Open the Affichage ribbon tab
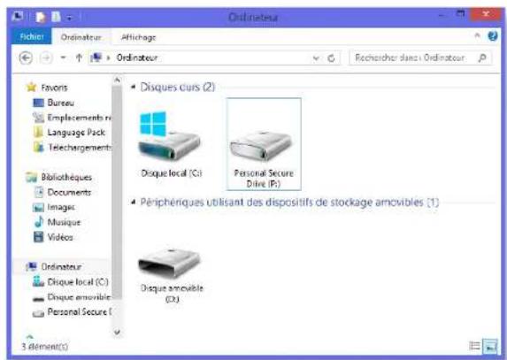Image resolution: width=507 pixels, height=360 pixels. tap(138, 37)
